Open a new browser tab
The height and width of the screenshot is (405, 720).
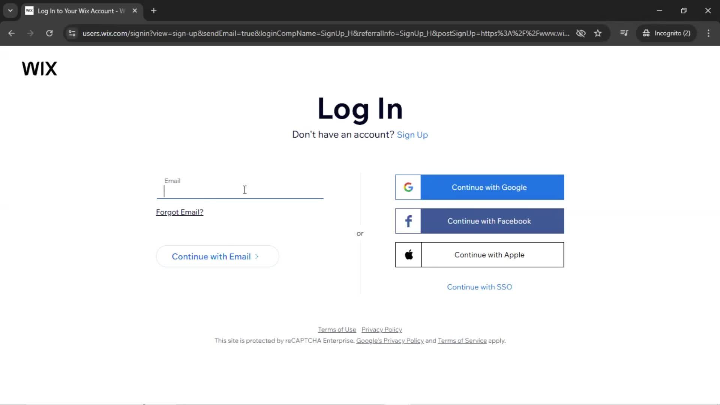(x=154, y=10)
